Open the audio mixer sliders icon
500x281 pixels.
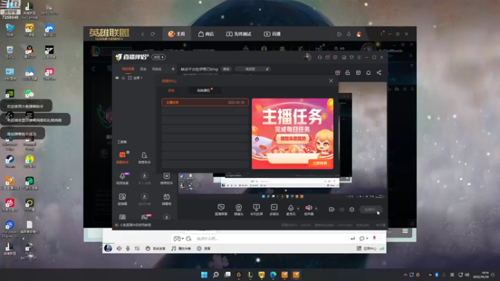pos(137,248)
